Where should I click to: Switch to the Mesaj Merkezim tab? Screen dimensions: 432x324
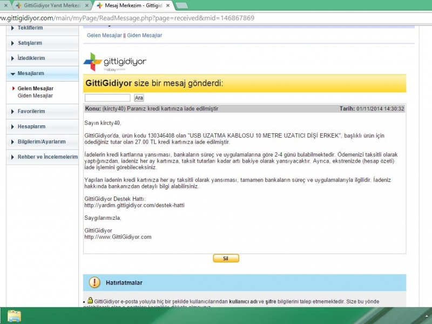pos(133,5)
